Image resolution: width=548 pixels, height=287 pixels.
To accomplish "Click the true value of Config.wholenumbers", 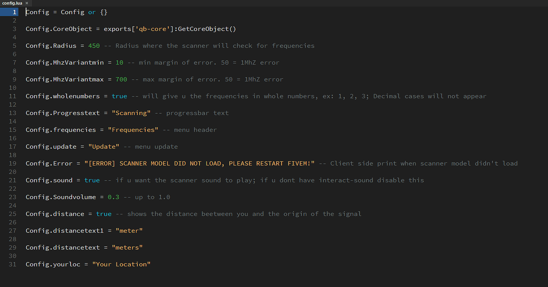I will [119, 96].
